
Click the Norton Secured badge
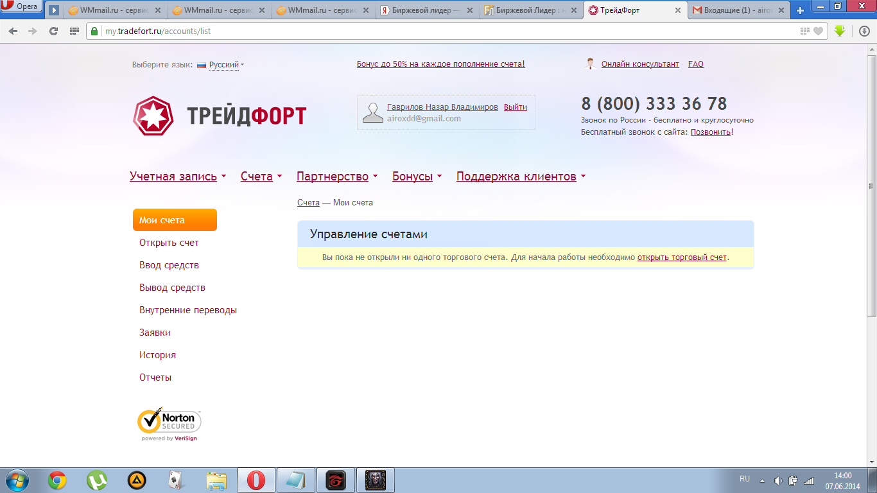pyautogui.click(x=169, y=424)
